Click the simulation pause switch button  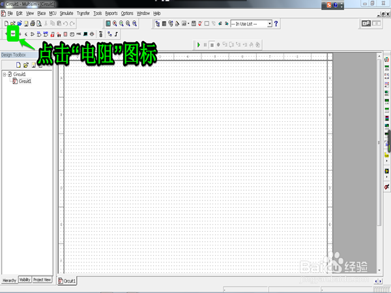point(376,23)
